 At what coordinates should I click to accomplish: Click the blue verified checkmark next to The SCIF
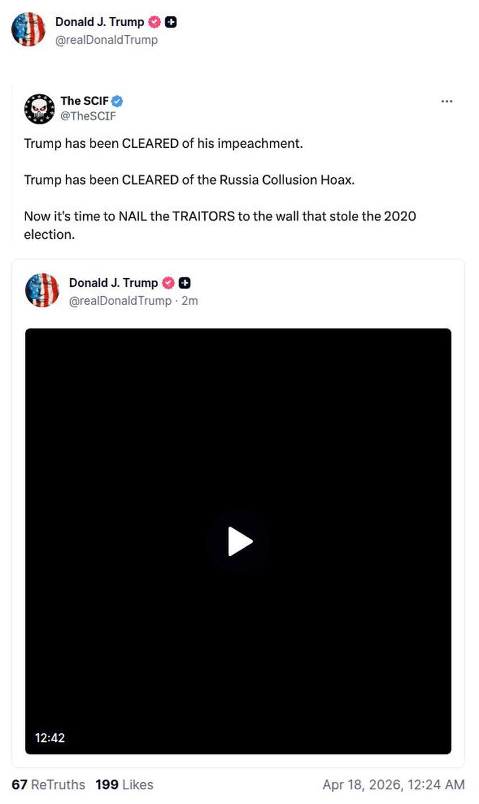(118, 101)
